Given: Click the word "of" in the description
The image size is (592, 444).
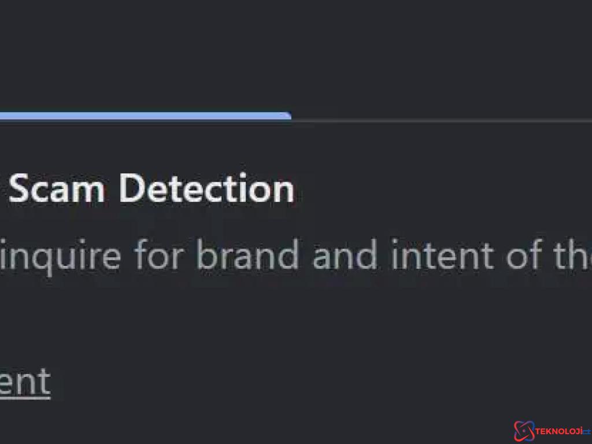Looking at the screenshot, I should tap(524, 255).
